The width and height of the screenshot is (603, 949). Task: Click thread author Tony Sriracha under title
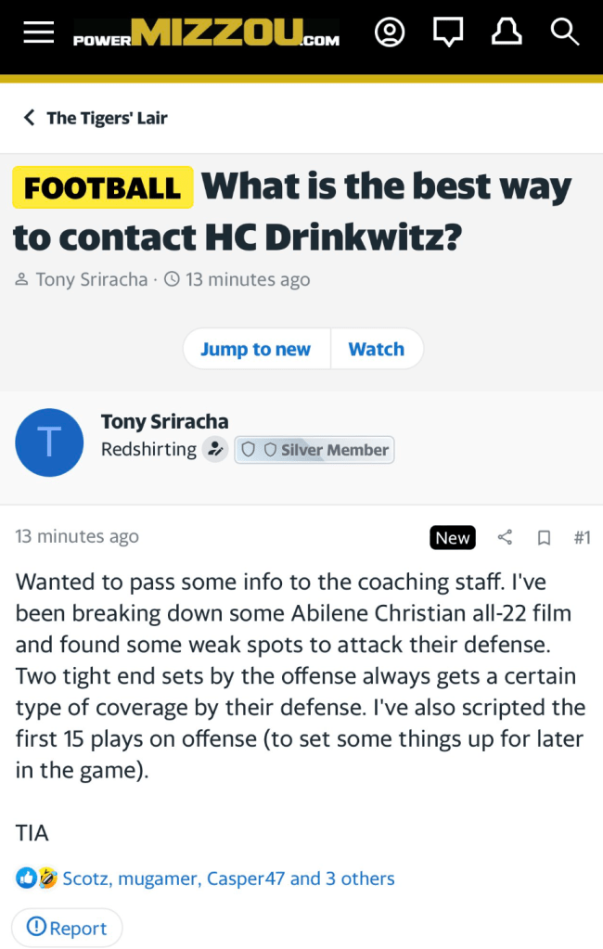[91, 279]
